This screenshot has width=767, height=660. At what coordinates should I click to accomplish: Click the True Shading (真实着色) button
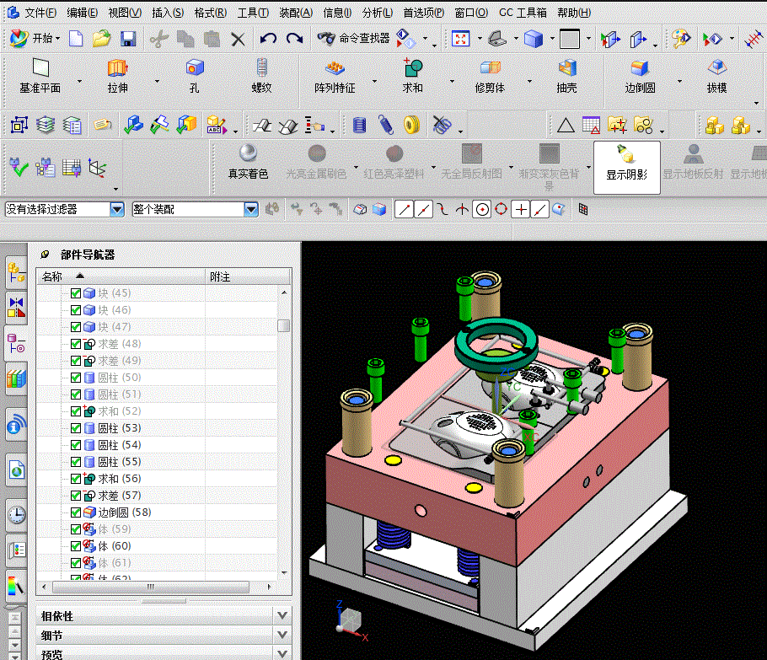point(248,163)
